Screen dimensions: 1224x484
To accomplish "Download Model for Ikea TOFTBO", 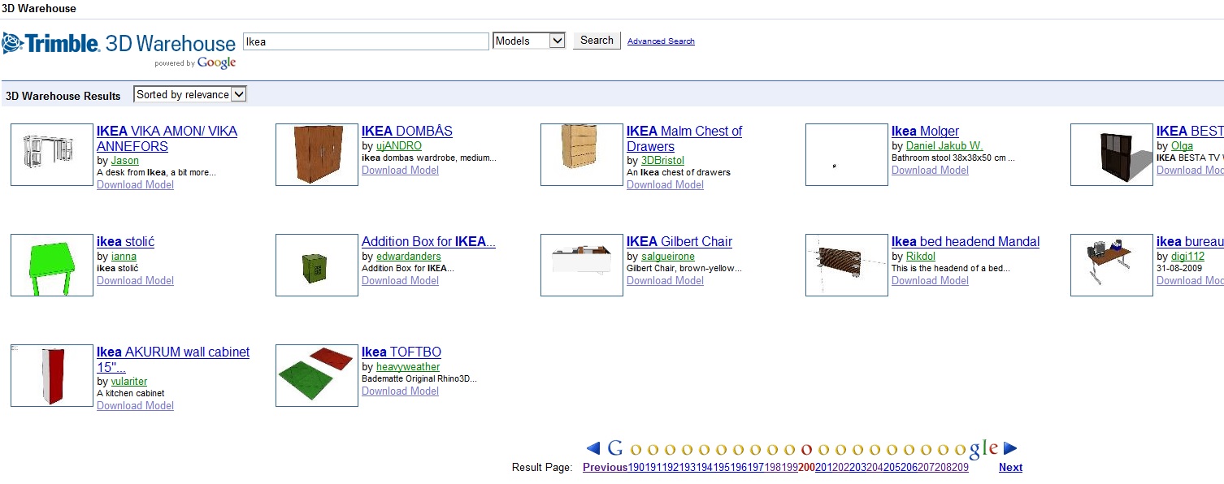I will pyautogui.click(x=400, y=391).
